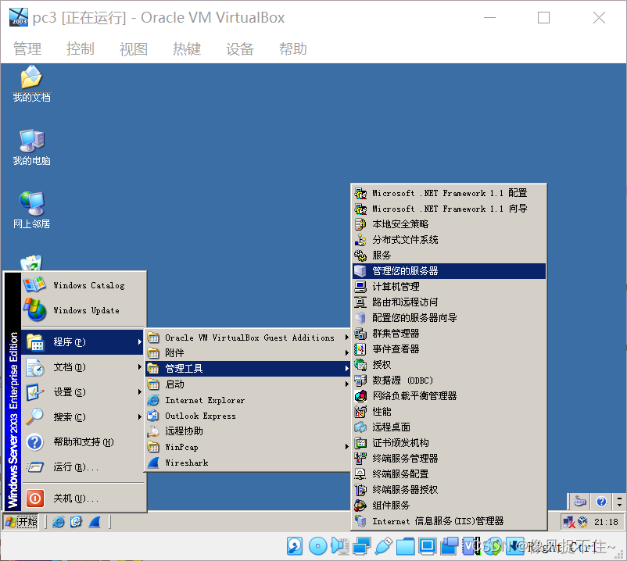Open 服务 admin tool
The width and height of the screenshot is (627, 561).
tap(449, 255)
